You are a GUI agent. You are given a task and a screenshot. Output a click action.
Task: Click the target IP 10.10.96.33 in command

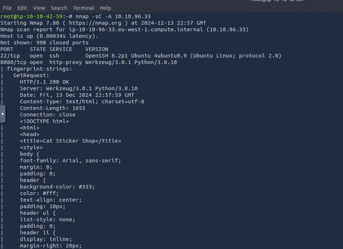click(x=133, y=16)
